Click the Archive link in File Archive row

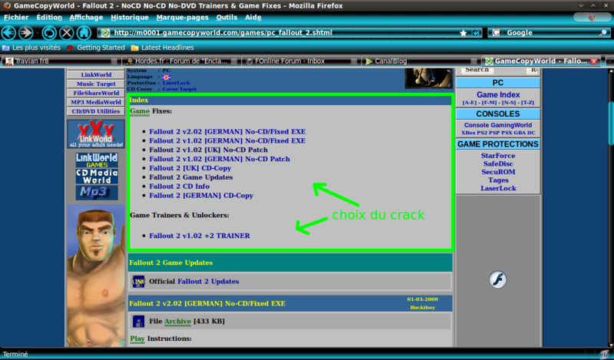pos(177,321)
